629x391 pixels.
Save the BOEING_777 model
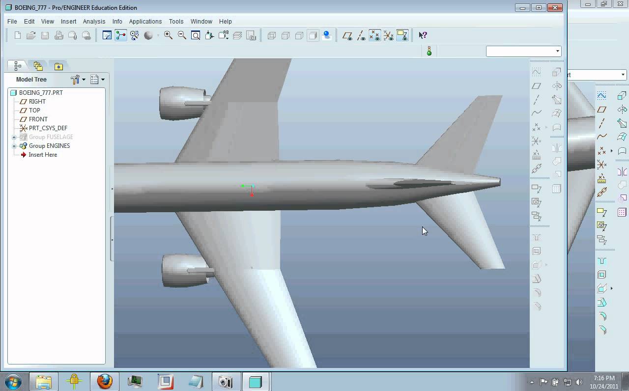[45, 35]
